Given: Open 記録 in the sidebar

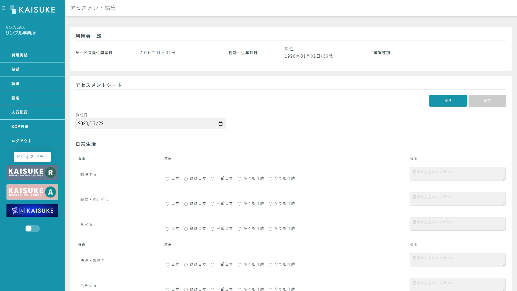Looking at the screenshot, I should [x=32, y=70].
